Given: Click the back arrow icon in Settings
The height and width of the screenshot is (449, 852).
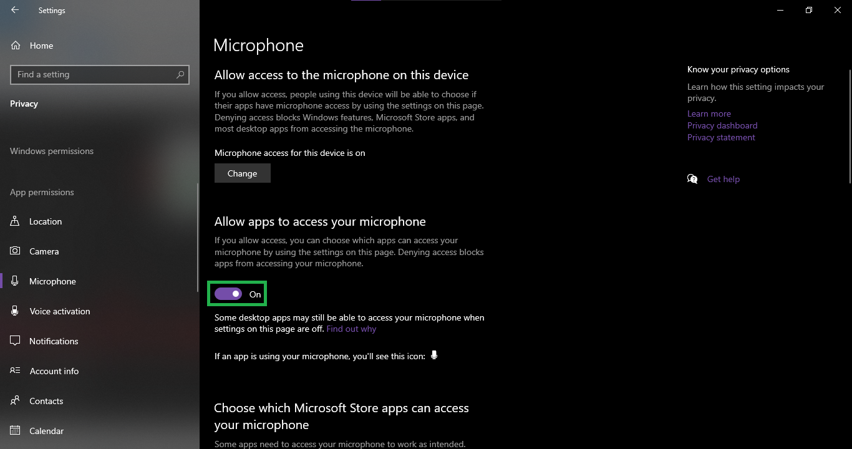Looking at the screenshot, I should 15,10.
